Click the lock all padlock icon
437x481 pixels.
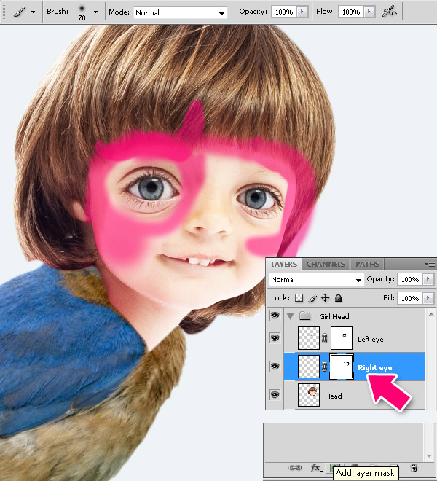pos(339,298)
